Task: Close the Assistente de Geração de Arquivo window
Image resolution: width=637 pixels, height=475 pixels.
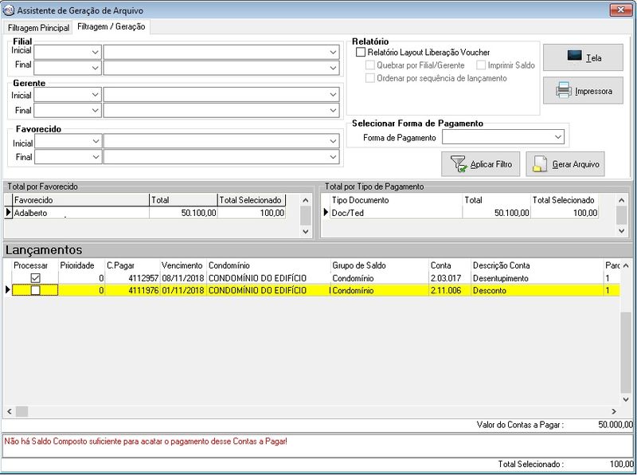Action: coord(621,9)
